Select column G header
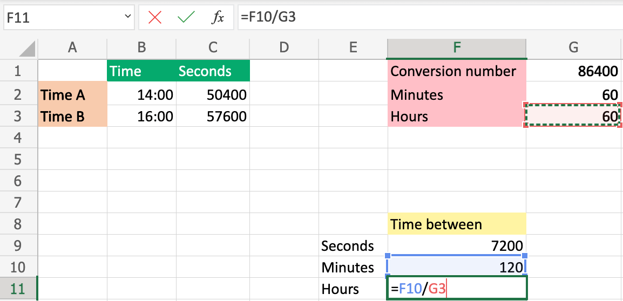 tap(573, 48)
